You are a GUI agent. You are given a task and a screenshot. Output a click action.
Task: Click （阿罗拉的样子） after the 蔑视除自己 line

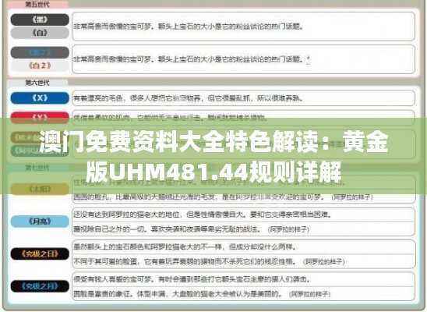coord(288,229)
